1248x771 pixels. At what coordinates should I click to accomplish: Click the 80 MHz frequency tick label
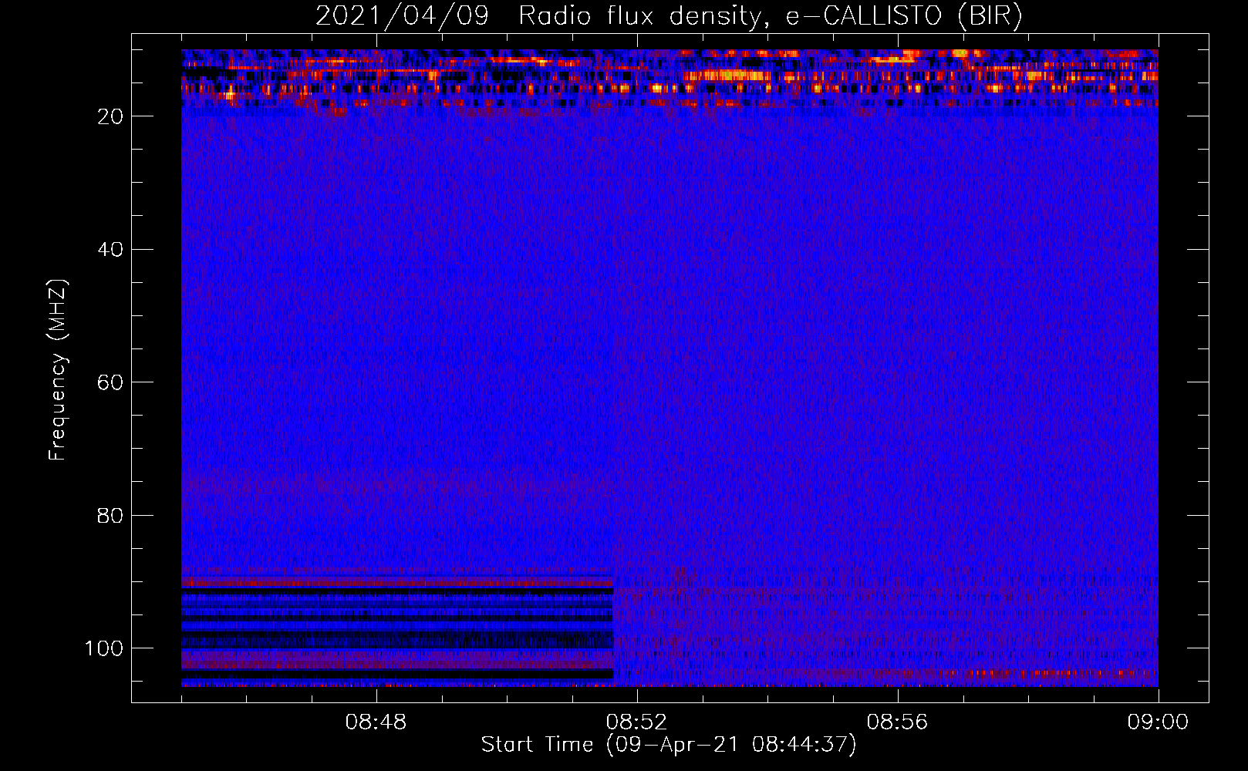110,515
